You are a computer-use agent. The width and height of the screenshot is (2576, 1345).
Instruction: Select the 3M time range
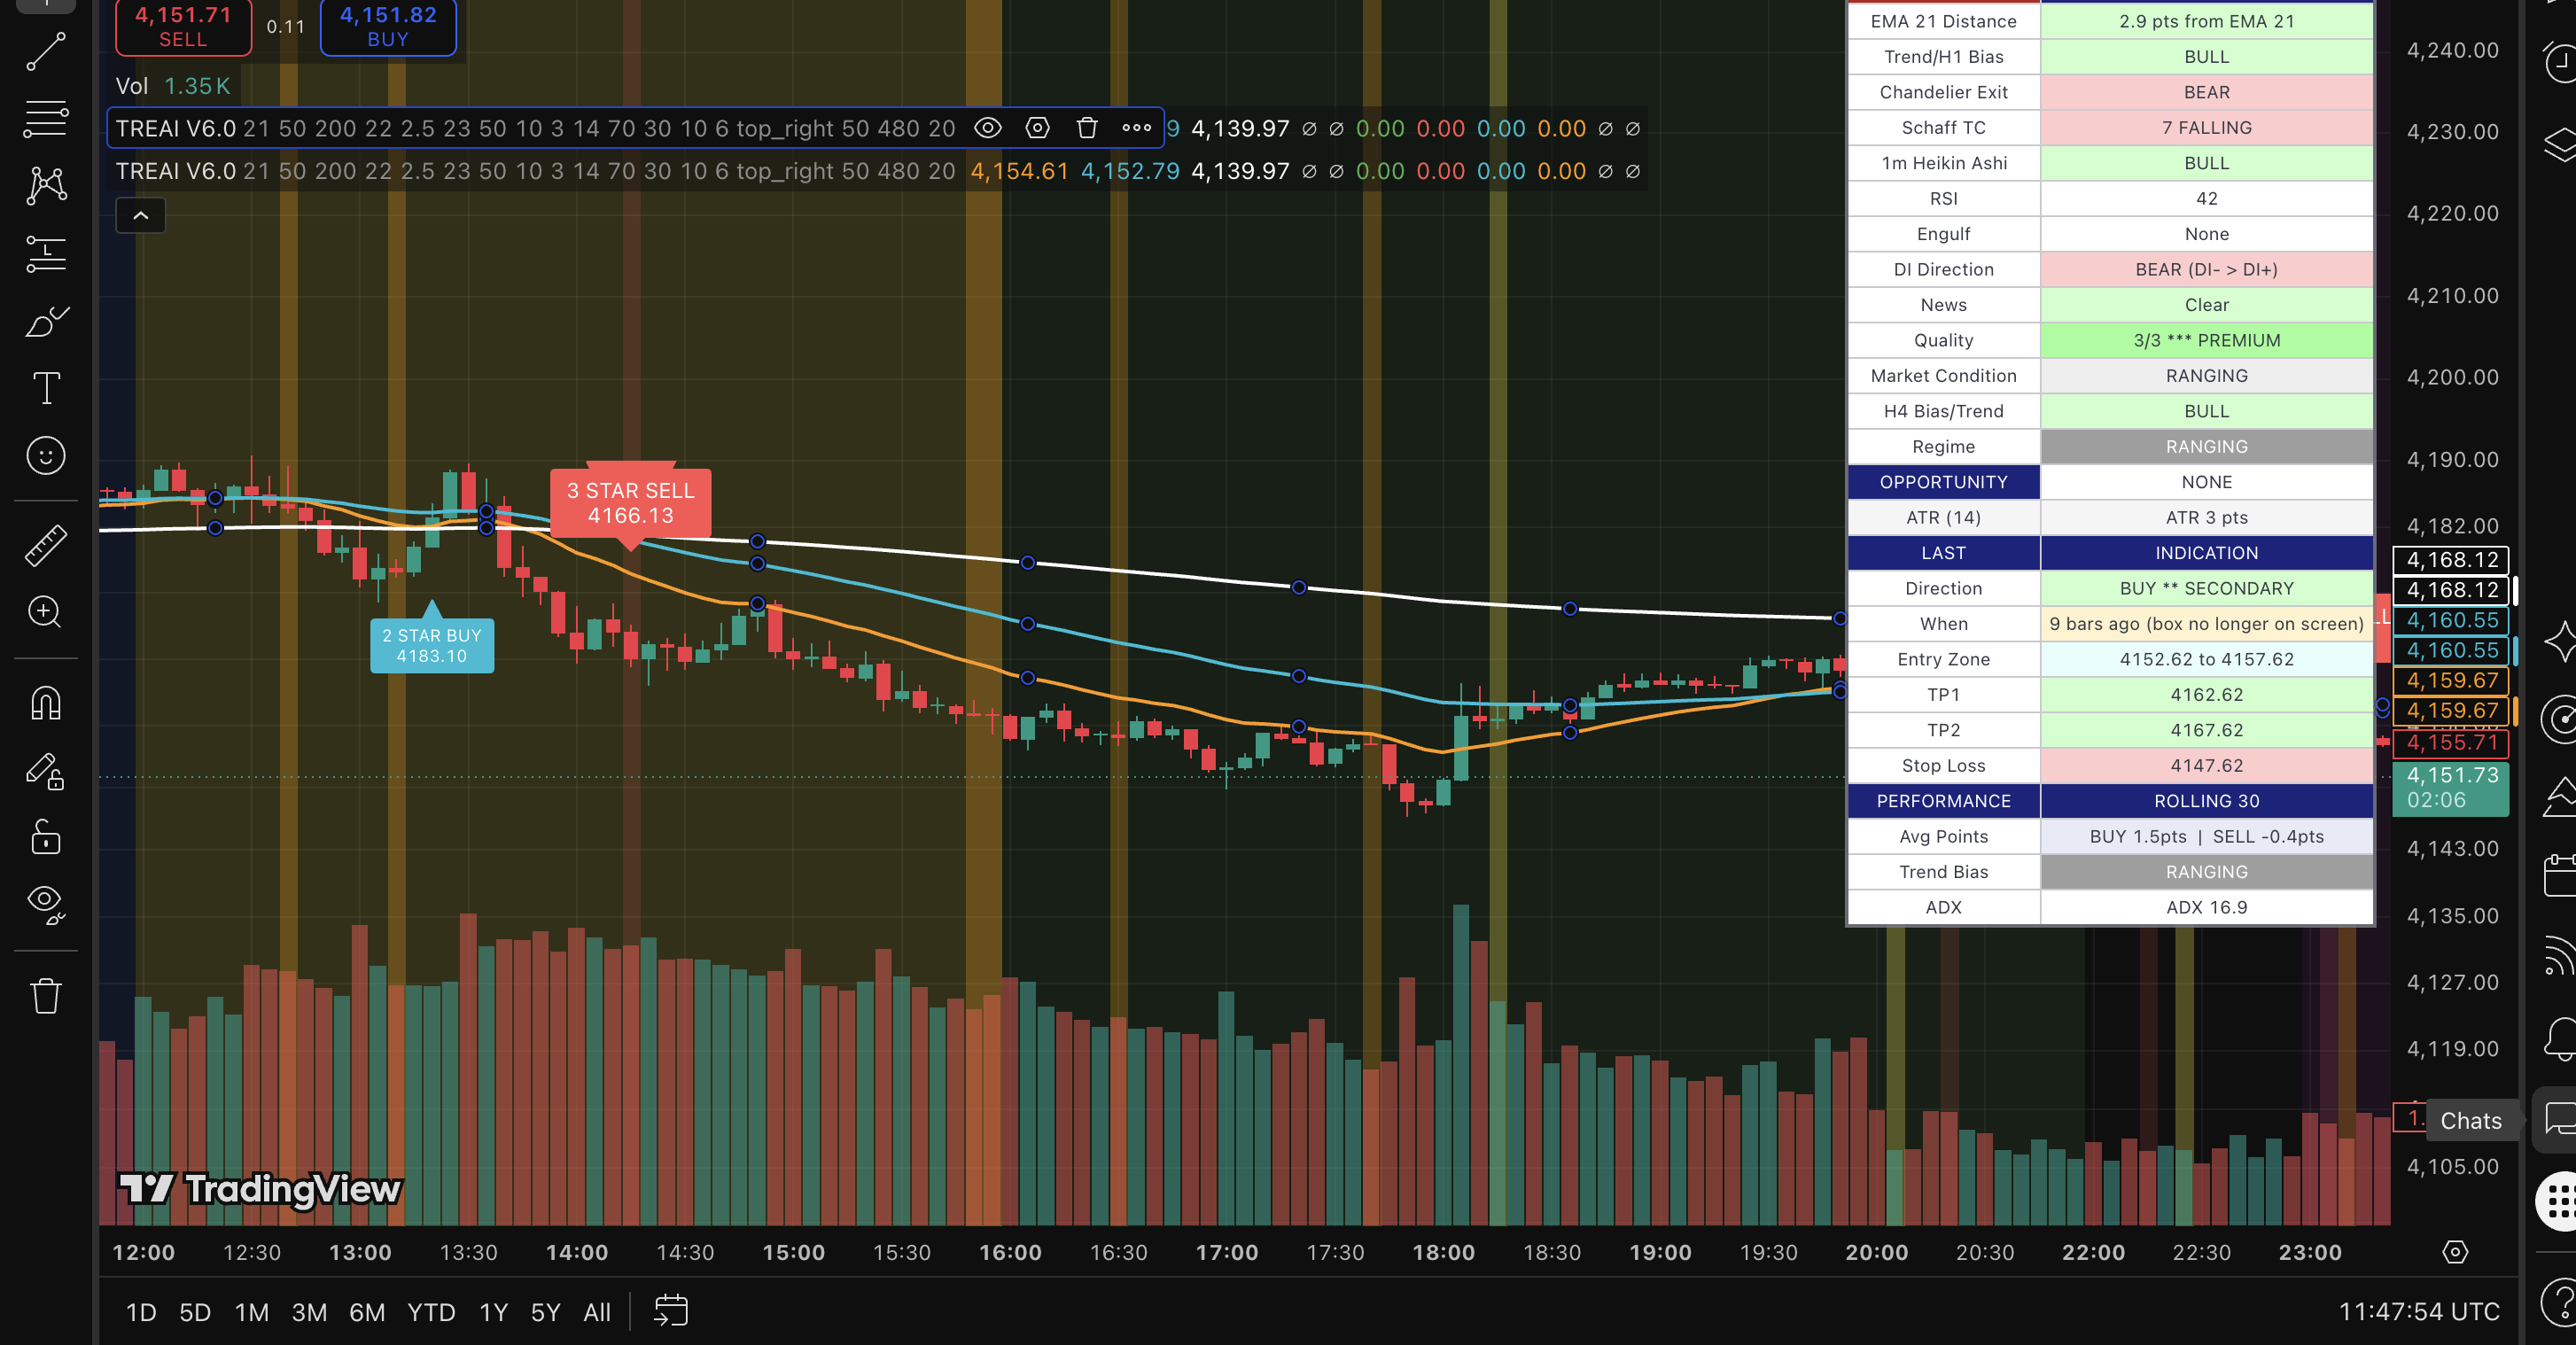[x=309, y=1312]
